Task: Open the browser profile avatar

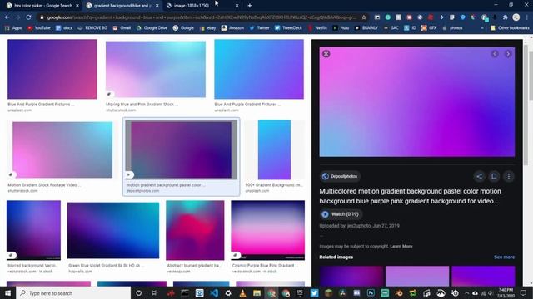Action: point(516,17)
